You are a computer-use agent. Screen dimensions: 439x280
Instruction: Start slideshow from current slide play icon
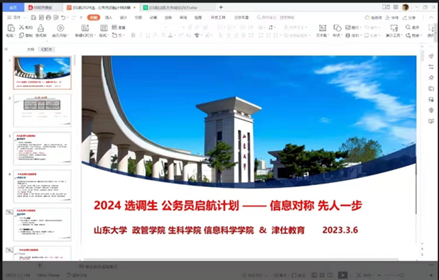[60, 28]
